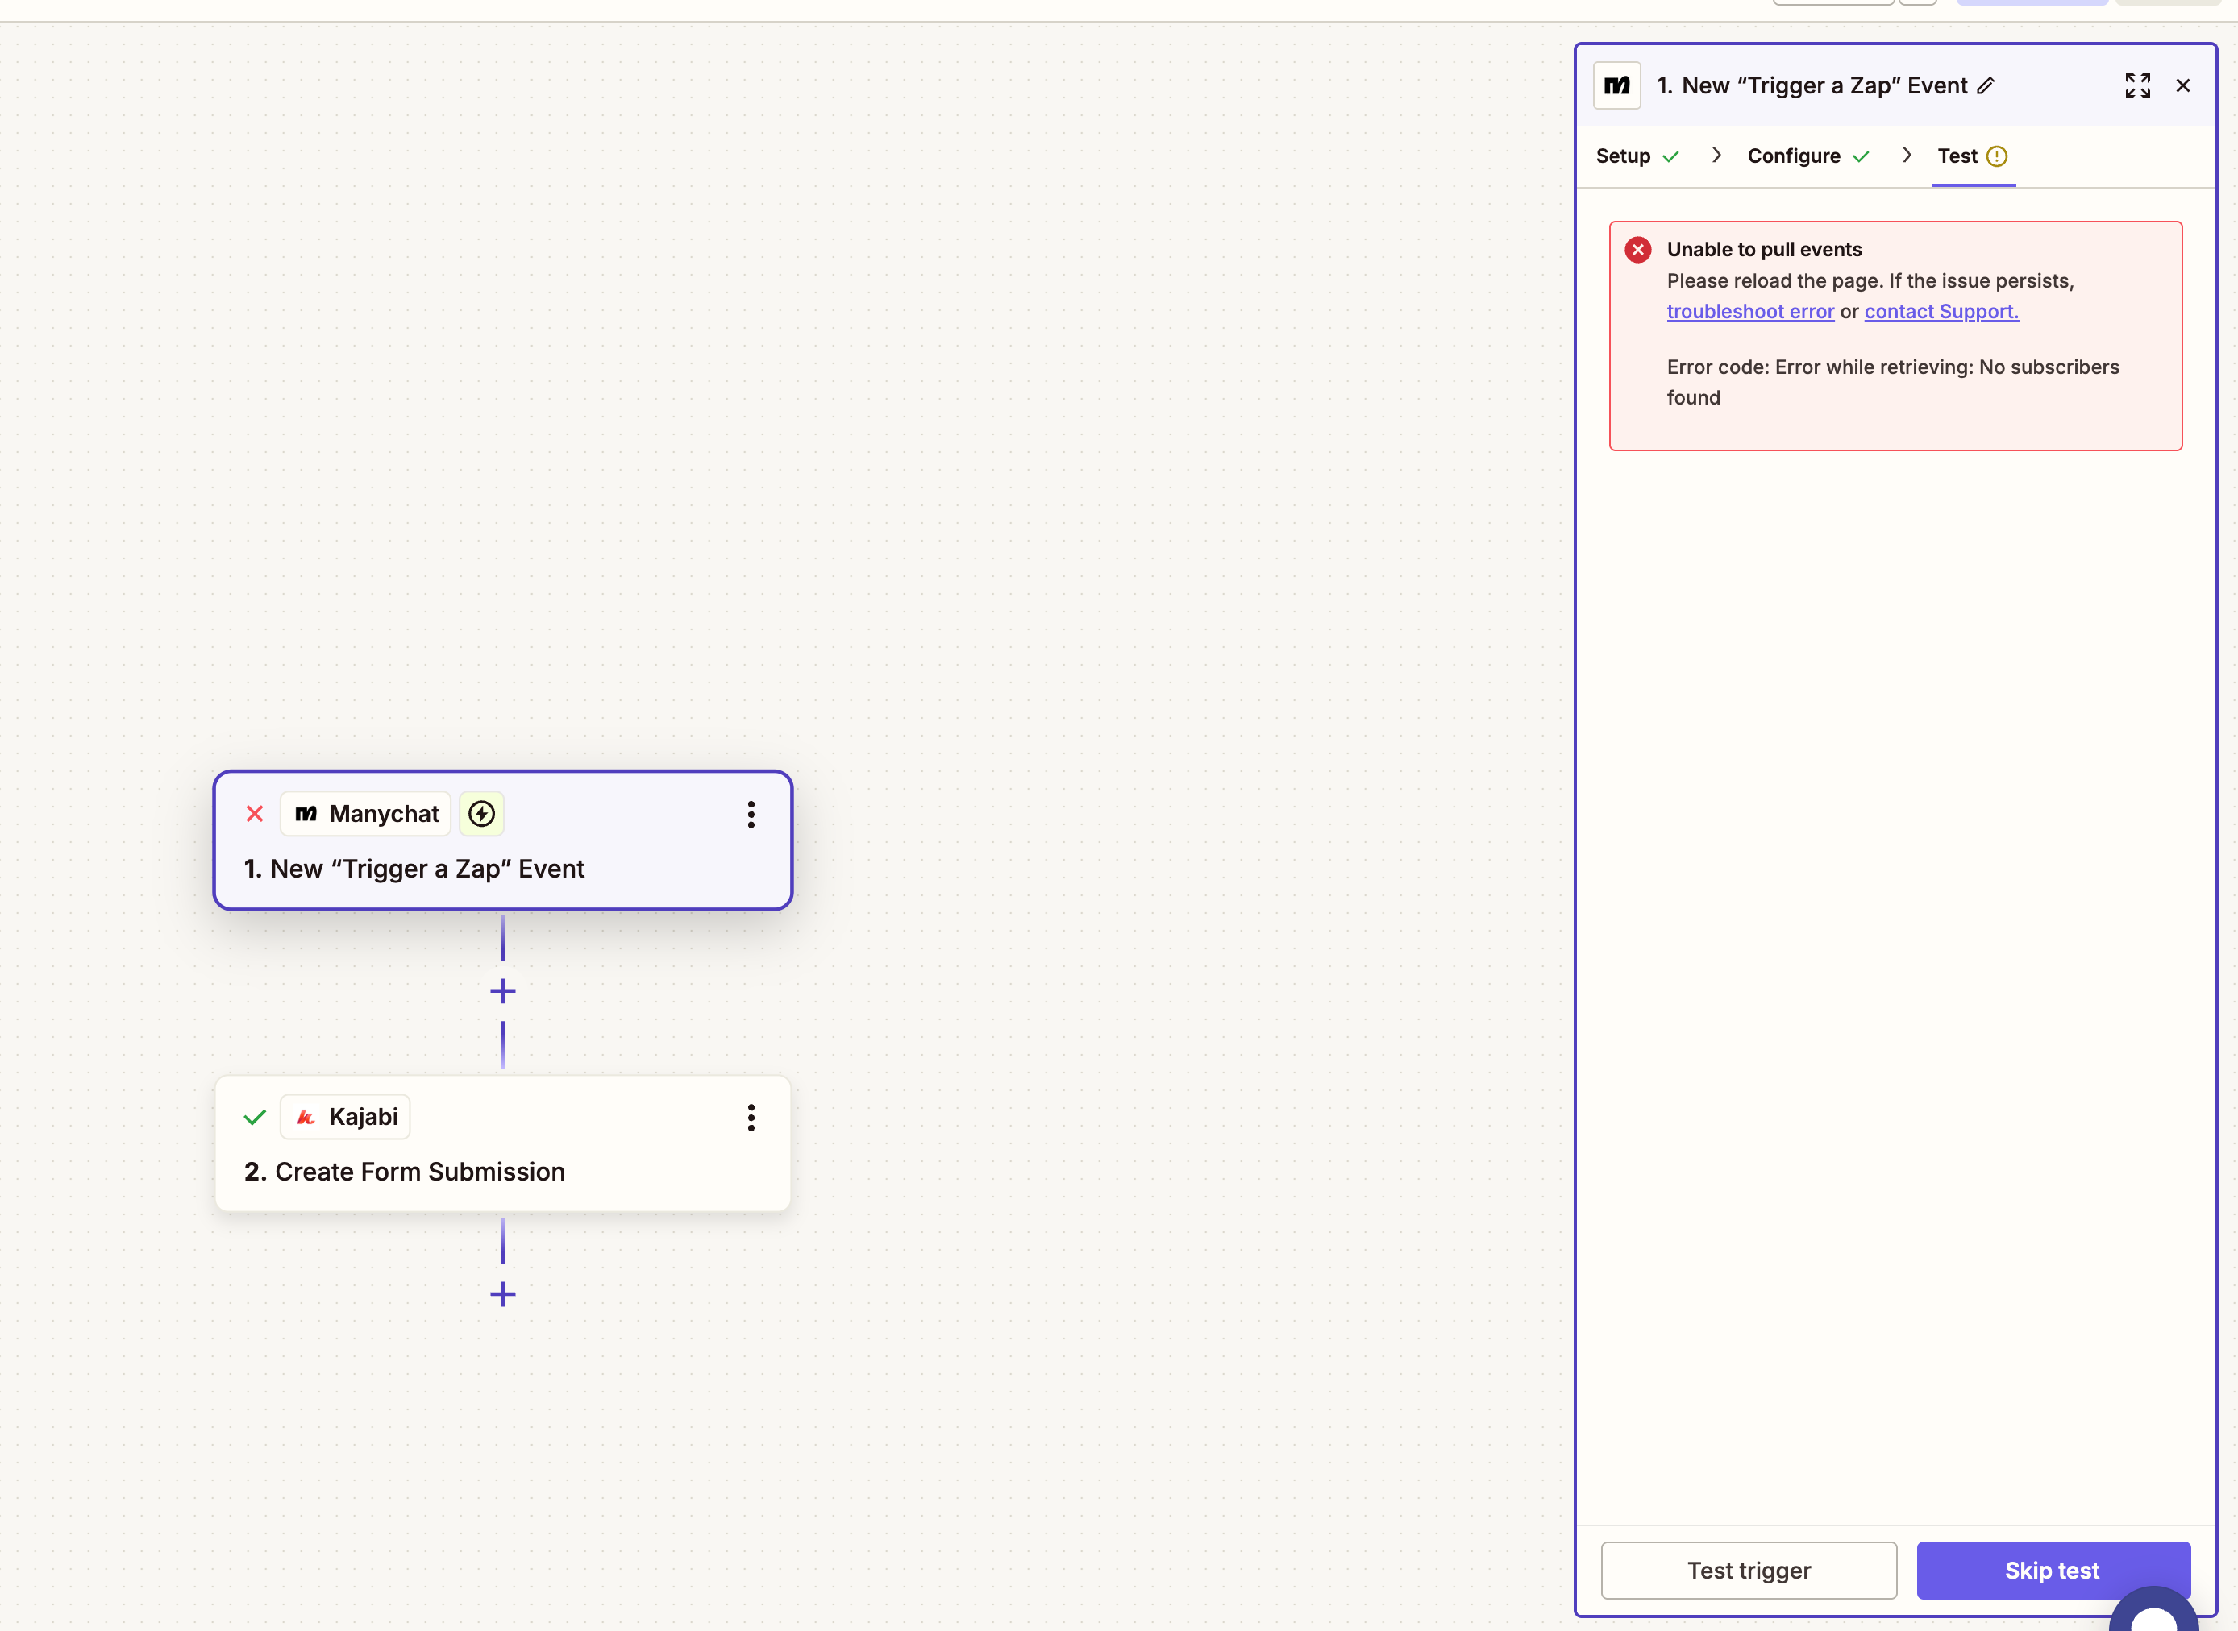This screenshot has width=2238, height=1631.
Task: Add a new step after Kajabi
Action: (503, 1294)
